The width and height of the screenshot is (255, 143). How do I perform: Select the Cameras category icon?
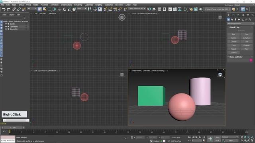point(239,19)
